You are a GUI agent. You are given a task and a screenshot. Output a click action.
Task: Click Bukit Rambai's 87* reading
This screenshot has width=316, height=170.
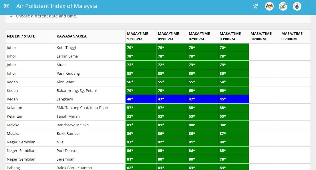tap(233, 133)
